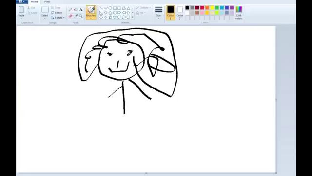Click the Copy button

pyautogui.click(x=33, y=13)
